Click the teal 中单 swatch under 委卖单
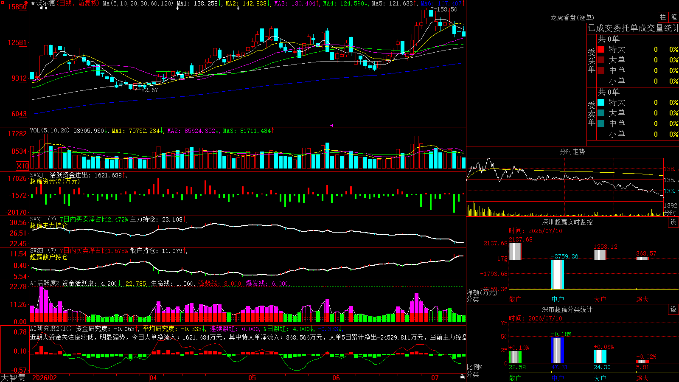Viewport: 679px width, 382px height. [601, 124]
